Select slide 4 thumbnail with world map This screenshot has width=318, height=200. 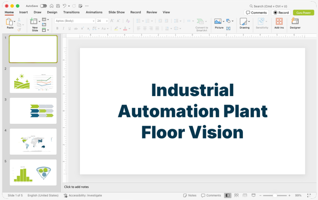coord(33,142)
